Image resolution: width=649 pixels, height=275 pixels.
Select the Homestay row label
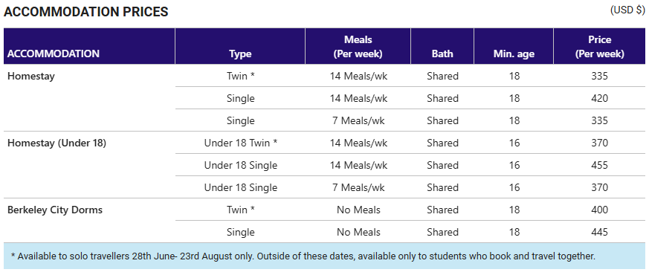click(31, 77)
